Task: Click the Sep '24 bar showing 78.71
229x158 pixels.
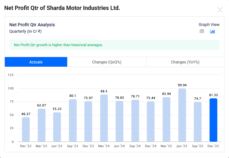Action: [135, 121]
